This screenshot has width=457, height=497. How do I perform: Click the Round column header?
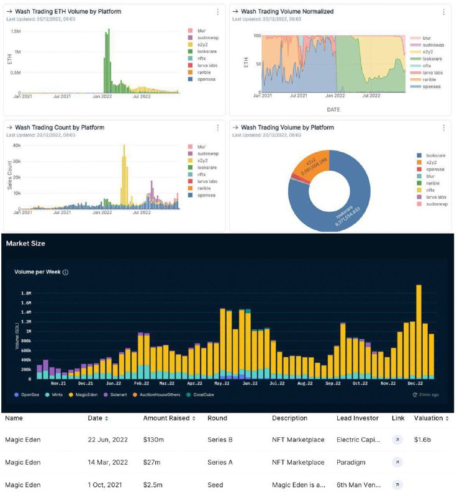pyautogui.click(x=217, y=418)
